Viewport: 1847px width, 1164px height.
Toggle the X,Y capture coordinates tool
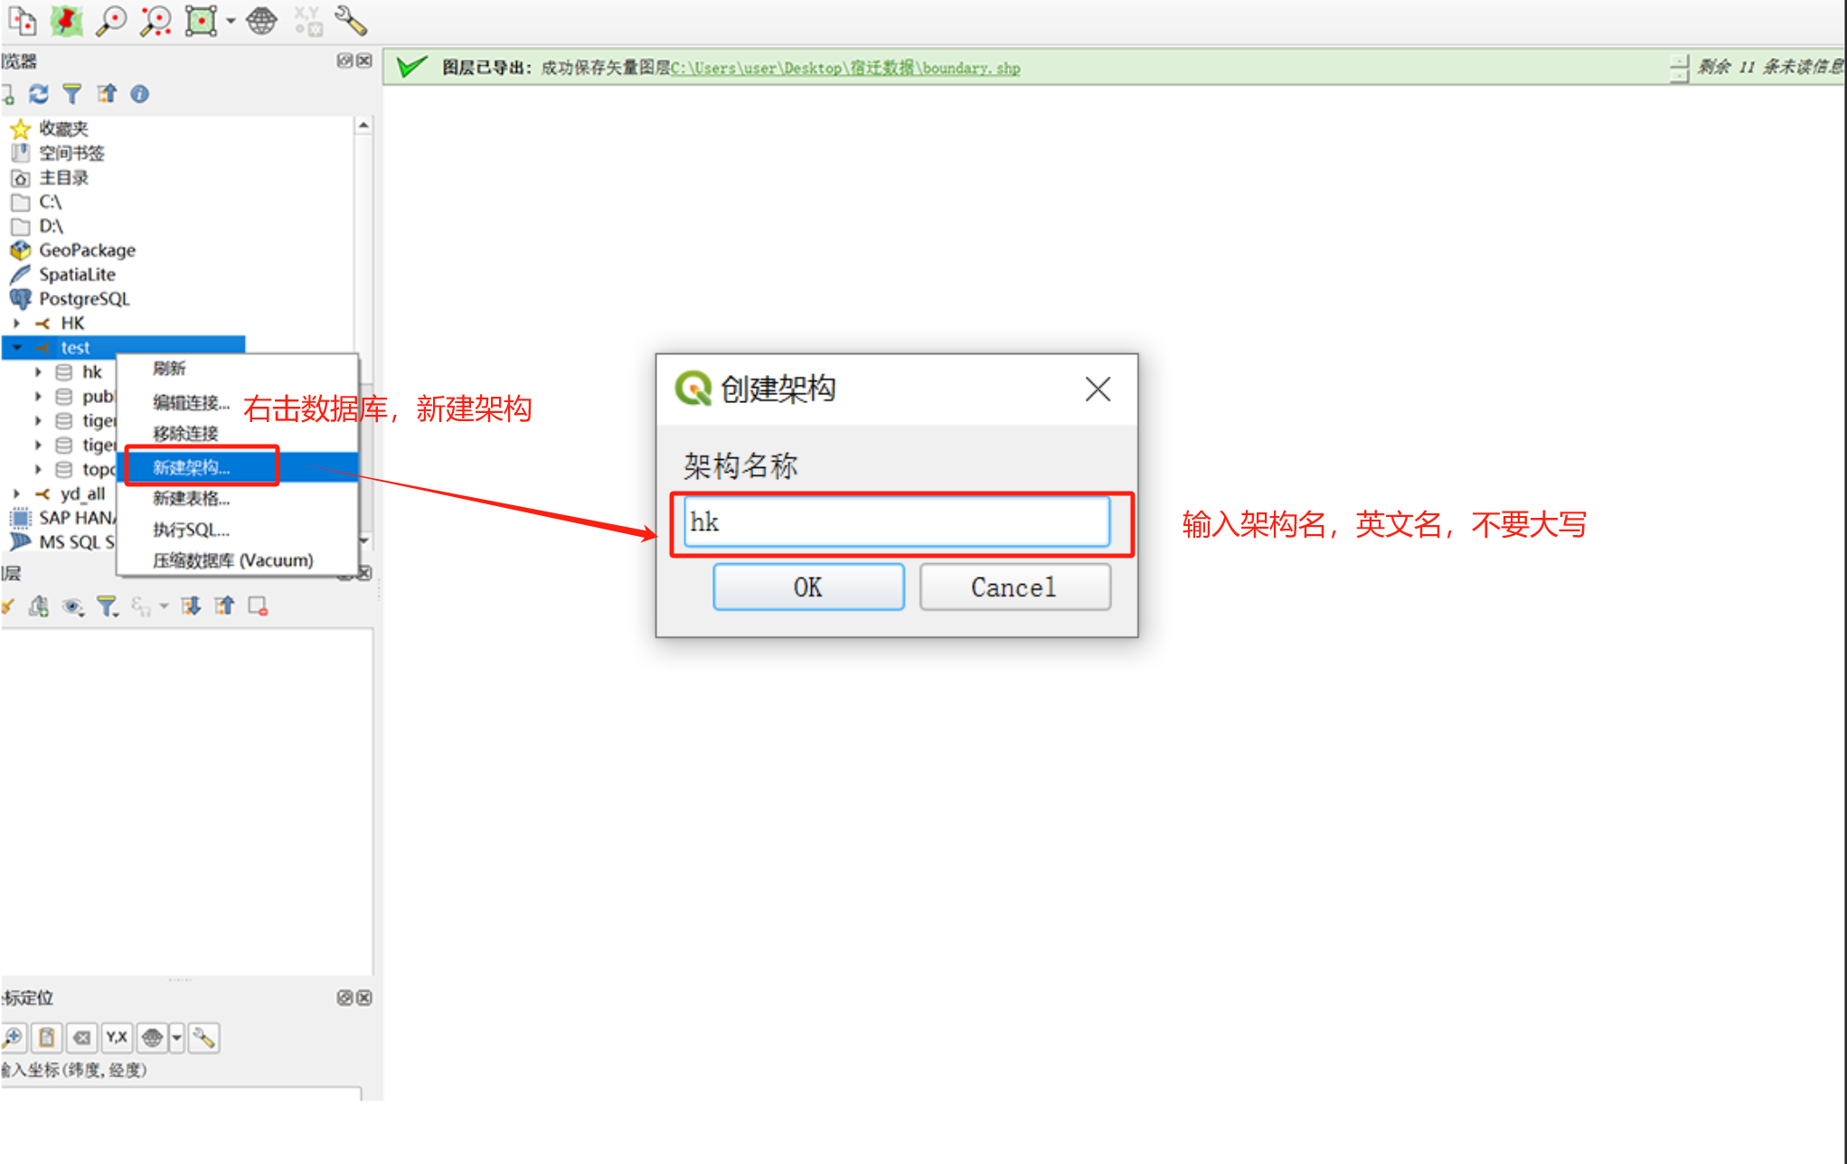click(x=307, y=20)
